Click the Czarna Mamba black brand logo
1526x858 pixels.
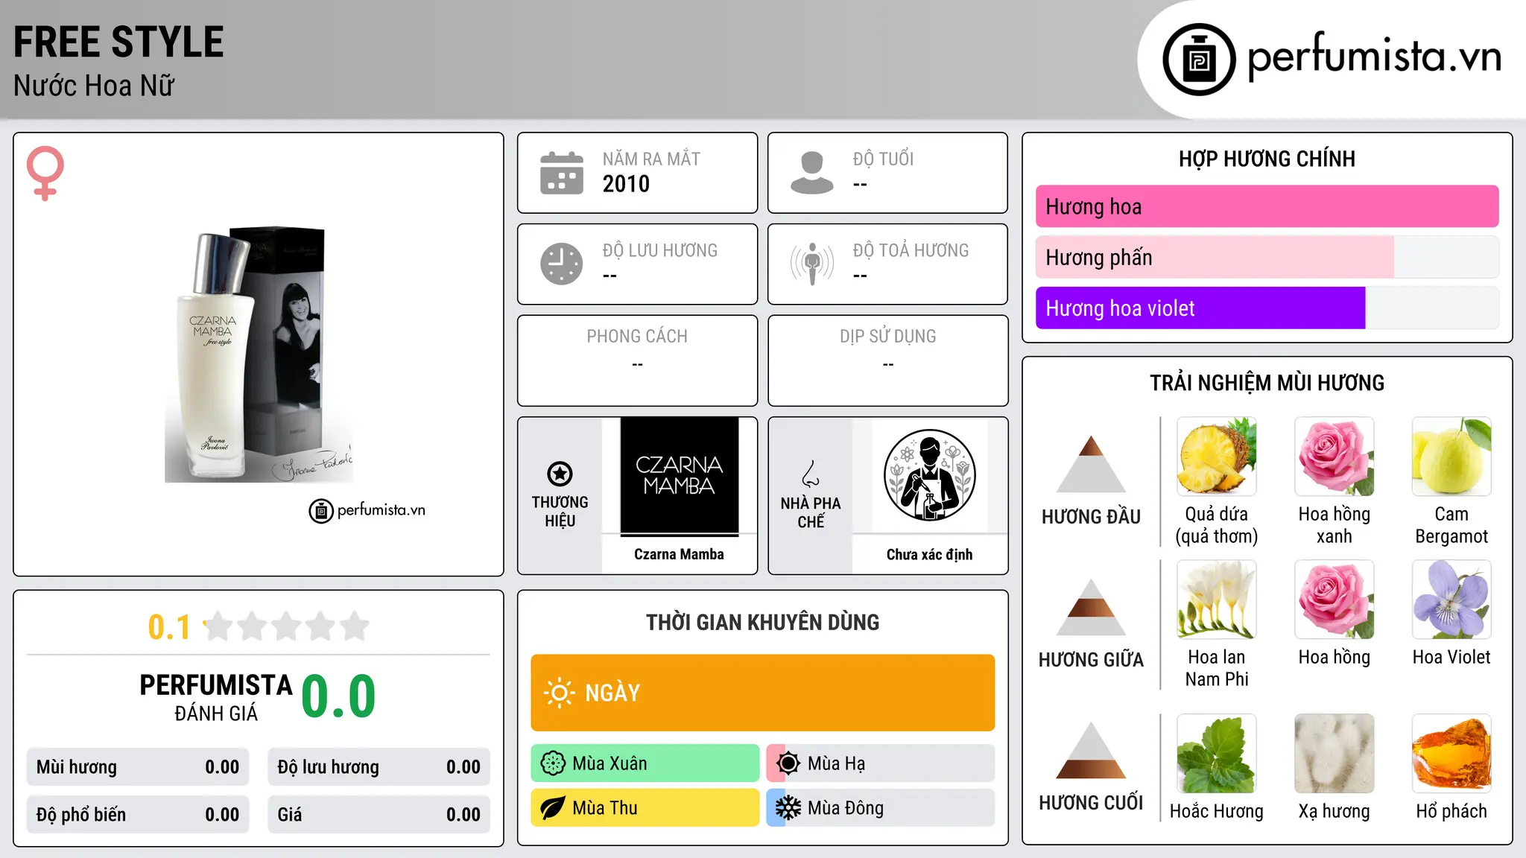click(x=680, y=476)
